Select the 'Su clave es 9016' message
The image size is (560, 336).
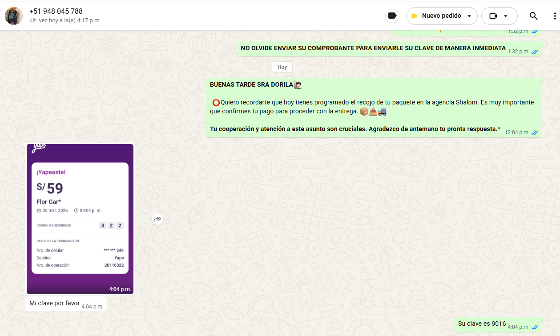[x=482, y=324]
